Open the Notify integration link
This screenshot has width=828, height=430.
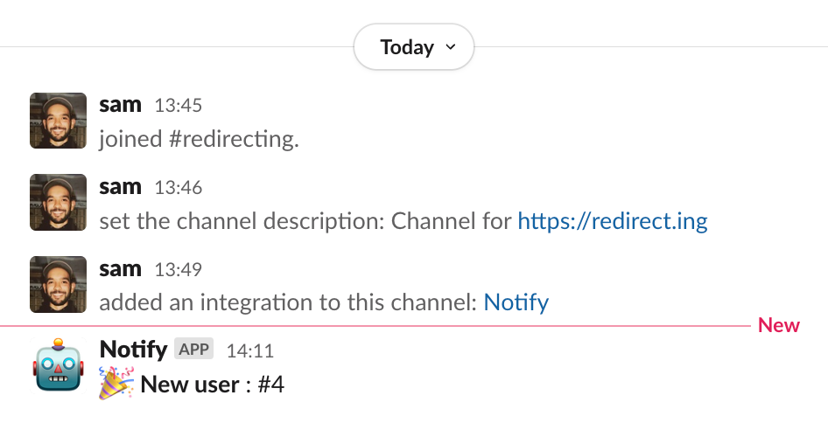point(516,303)
